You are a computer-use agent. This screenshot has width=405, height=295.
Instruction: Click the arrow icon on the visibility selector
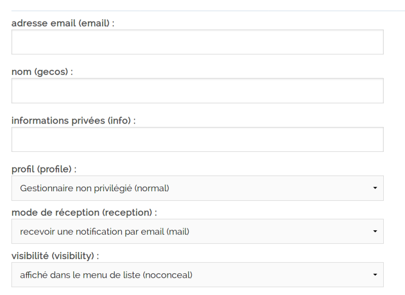tap(375, 275)
